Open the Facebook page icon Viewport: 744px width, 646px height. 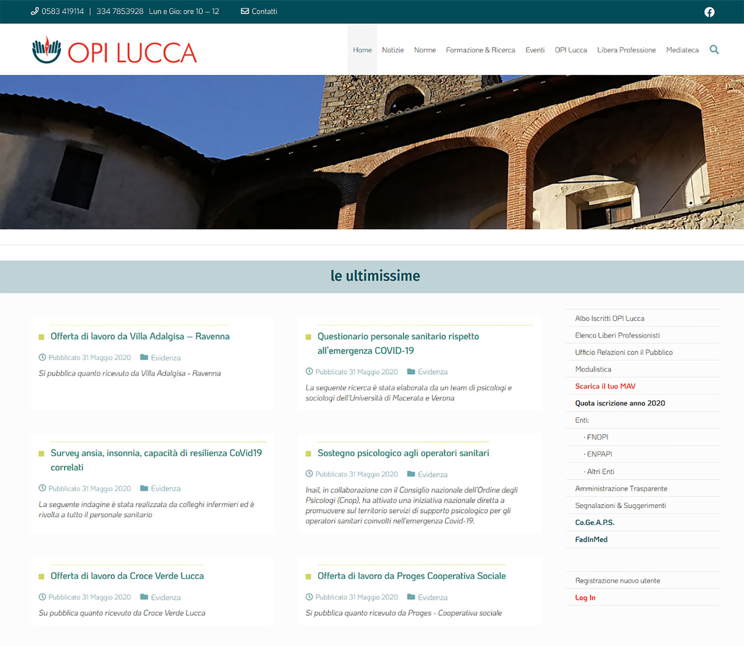[x=709, y=12]
